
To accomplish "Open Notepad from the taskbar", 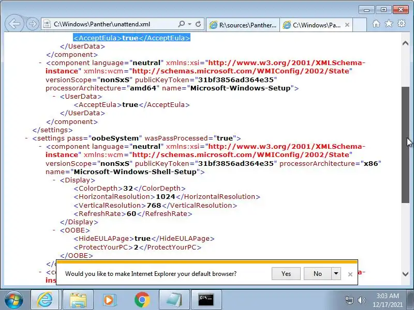I will tap(174, 300).
